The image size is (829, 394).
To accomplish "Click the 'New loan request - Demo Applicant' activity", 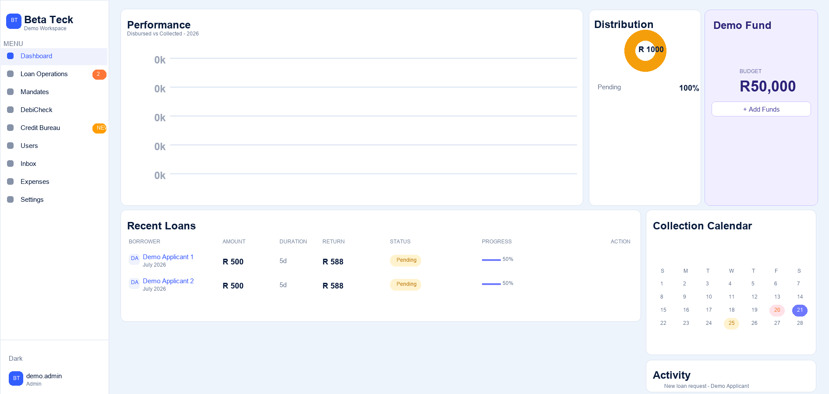I will point(706,386).
